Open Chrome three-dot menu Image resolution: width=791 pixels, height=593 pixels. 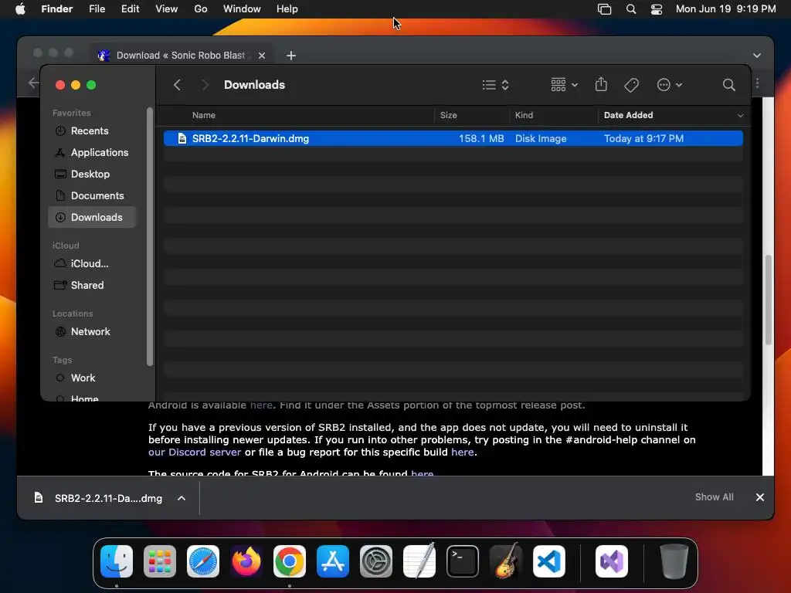coord(757,83)
